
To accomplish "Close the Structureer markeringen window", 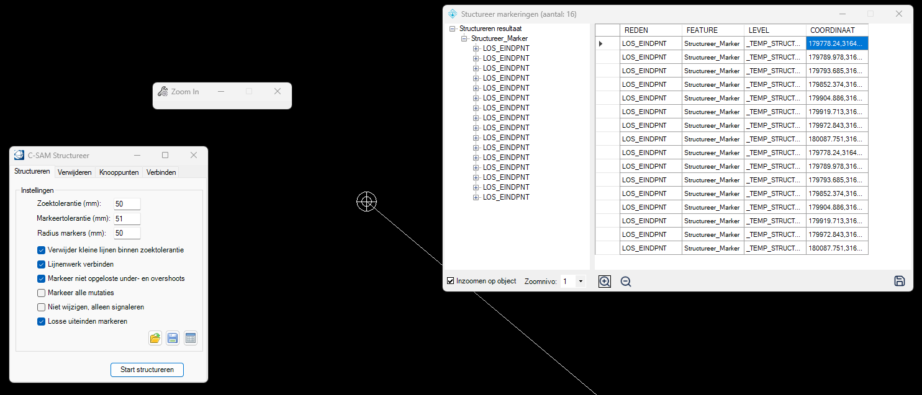I will pyautogui.click(x=898, y=14).
